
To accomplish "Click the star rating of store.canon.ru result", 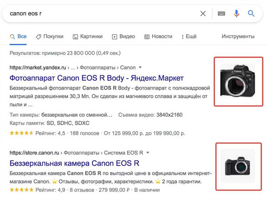I will (x=21, y=190).
